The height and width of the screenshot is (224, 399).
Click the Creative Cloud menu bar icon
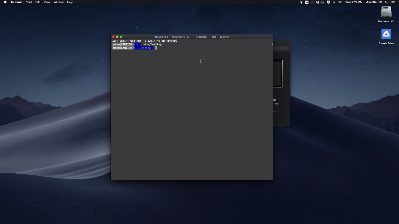click(323, 2)
